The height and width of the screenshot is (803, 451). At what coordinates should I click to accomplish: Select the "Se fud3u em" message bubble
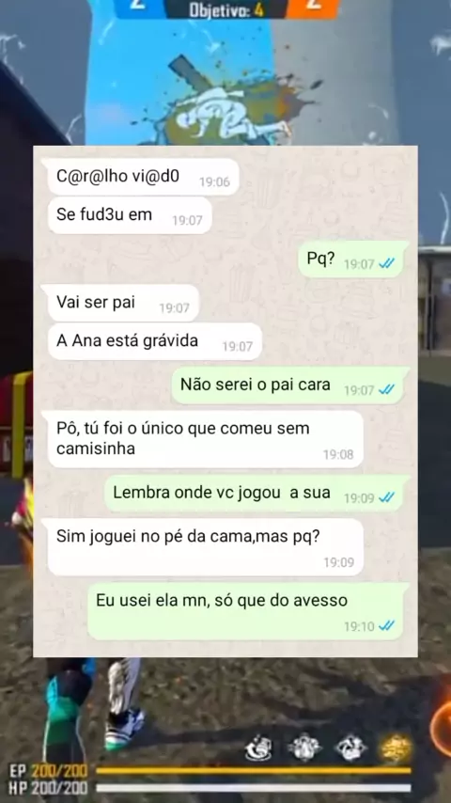click(130, 215)
